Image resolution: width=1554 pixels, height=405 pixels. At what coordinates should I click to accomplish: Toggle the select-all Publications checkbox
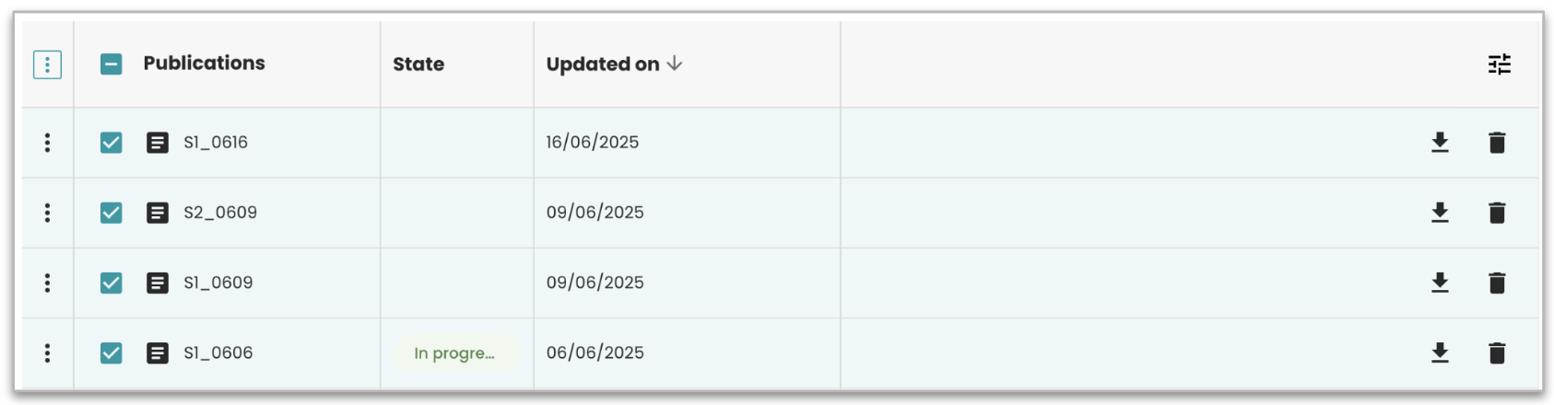112,64
